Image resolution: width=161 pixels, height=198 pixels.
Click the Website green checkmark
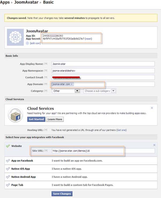click(8, 146)
